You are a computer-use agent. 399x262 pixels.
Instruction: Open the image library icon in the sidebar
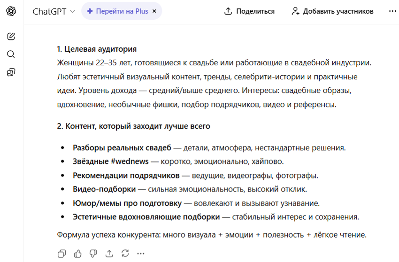pos(11,72)
